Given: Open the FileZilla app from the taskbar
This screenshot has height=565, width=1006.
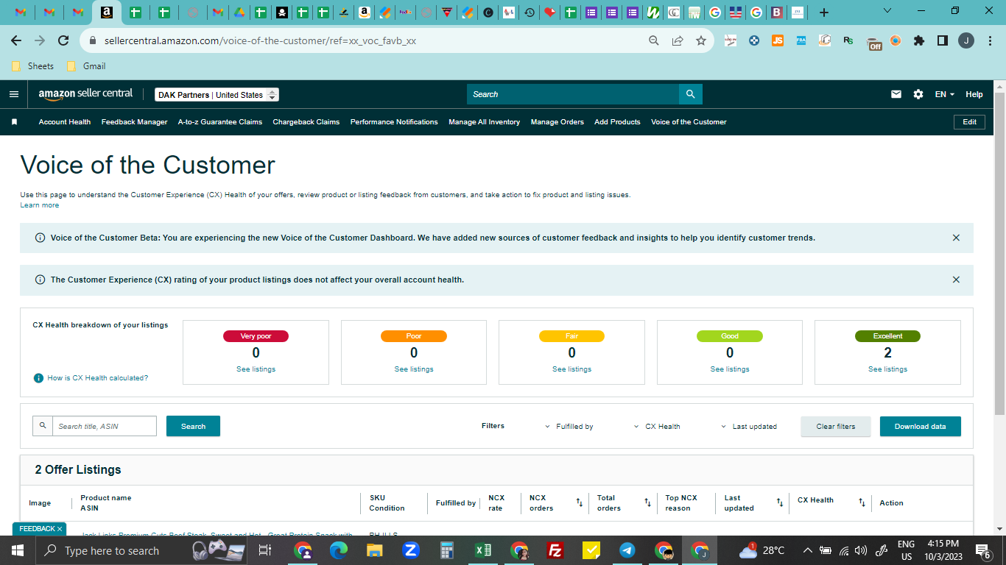Looking at the screenshot, I should pos(555,550).
